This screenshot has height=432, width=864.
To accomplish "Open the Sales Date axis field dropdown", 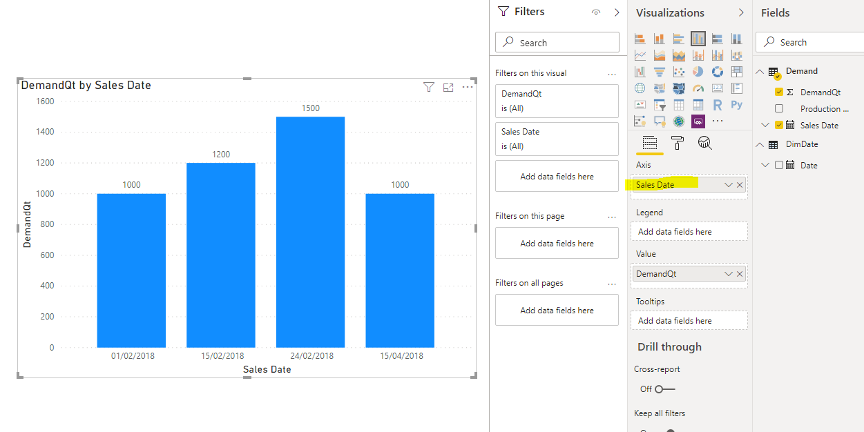I will click(728, 185).
